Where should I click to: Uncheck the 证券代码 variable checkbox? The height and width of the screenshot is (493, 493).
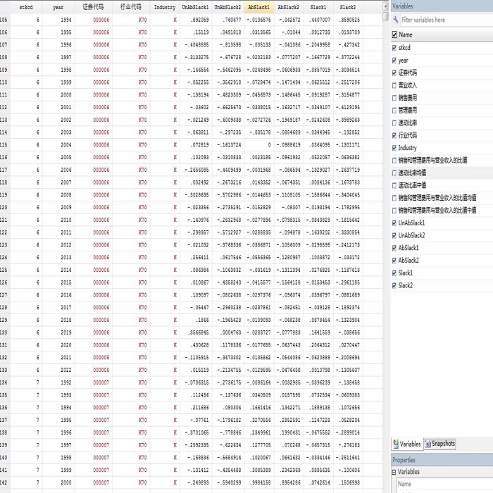click(394, 73)
